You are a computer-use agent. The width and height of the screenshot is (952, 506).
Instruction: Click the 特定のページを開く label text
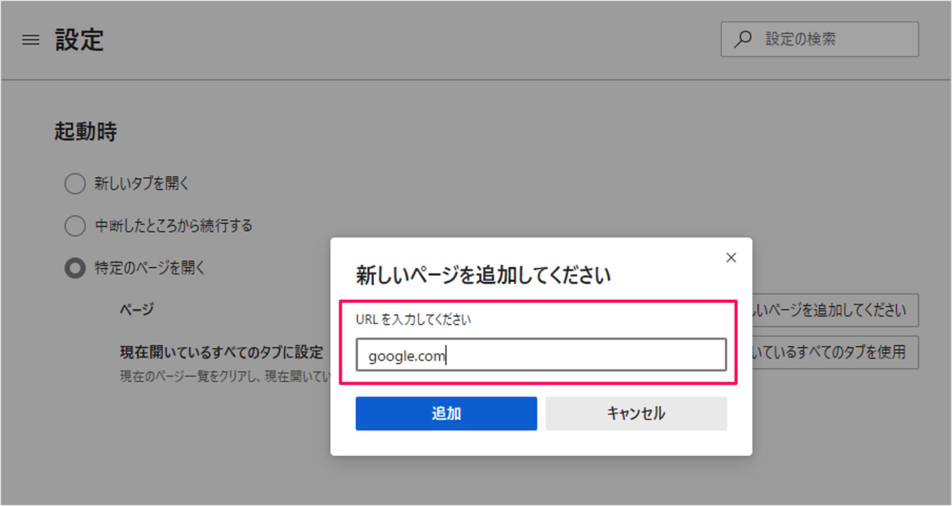[149, 268]
